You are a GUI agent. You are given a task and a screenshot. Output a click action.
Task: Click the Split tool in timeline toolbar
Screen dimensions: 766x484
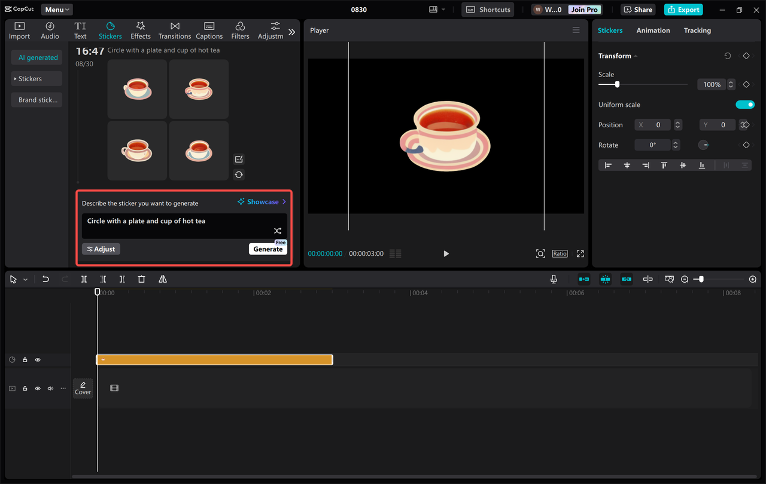click(x=84, y=279)
